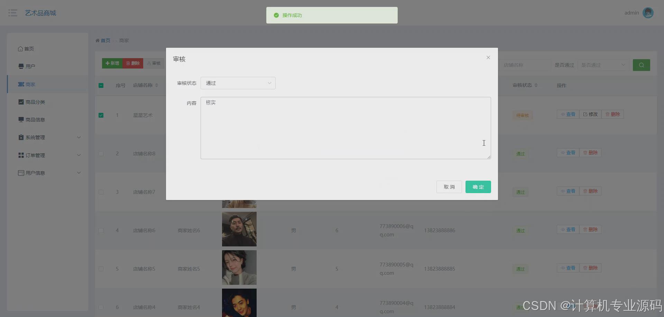664x317 pixels.
Task: Check the checkbox for row 店铺名称7
Action: [x=101, y=192]
